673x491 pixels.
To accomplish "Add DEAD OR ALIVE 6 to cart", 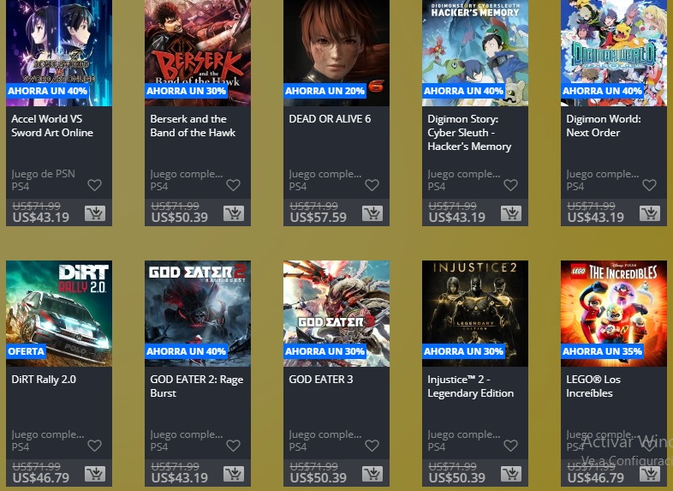I will pyautogui.click(x=372, y=213).
